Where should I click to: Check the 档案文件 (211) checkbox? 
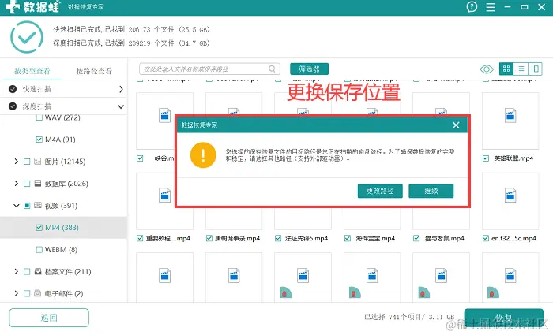(x=27, y=272)
